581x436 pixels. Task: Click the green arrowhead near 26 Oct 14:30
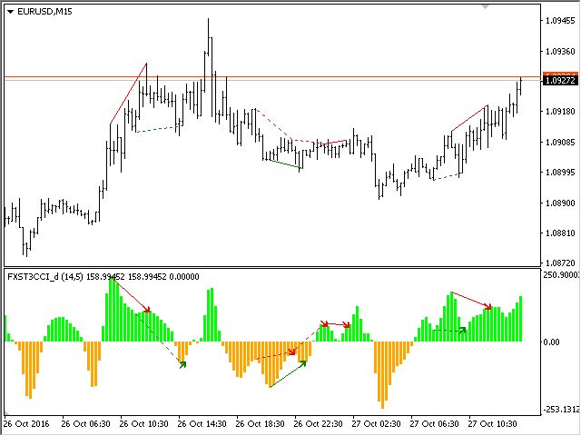tap(183, 364)
